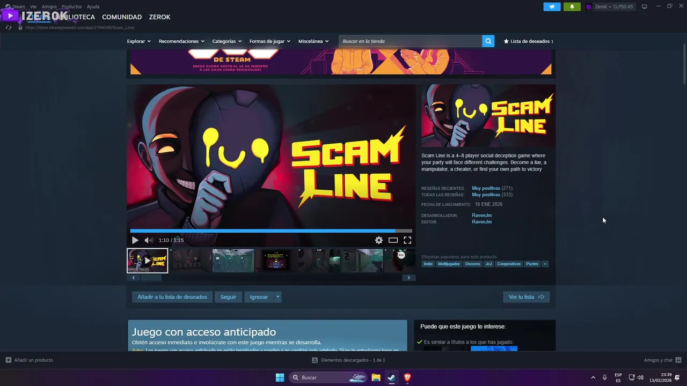Click the Scam Line header capsule image
Screen dimensions: 687x386
(488, 116)
